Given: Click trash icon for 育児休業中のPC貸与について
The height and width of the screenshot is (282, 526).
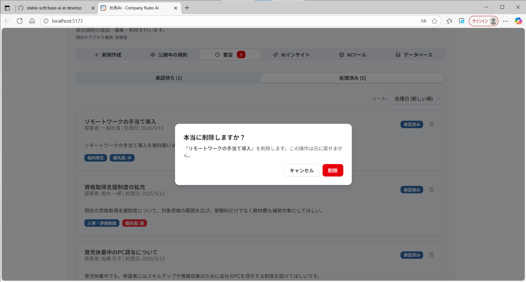Looking at the screenshot, I should pyautogui.click(x=431, y=255).
